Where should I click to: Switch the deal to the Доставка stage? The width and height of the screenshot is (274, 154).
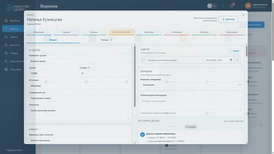coord(149,32)
